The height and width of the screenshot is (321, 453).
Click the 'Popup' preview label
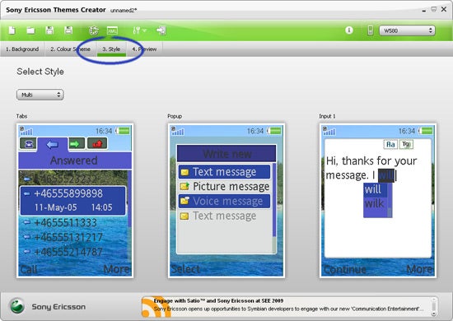click(x=175, y=116)
